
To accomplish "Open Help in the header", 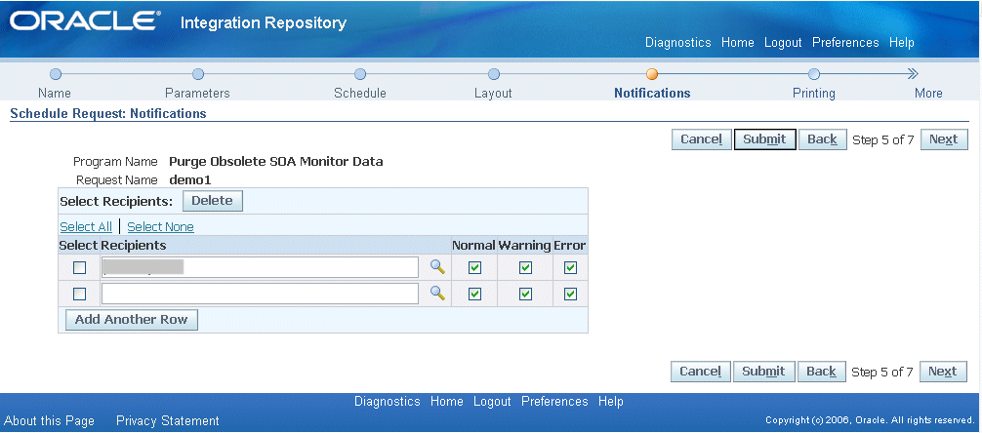I will (x=902, y=43).
